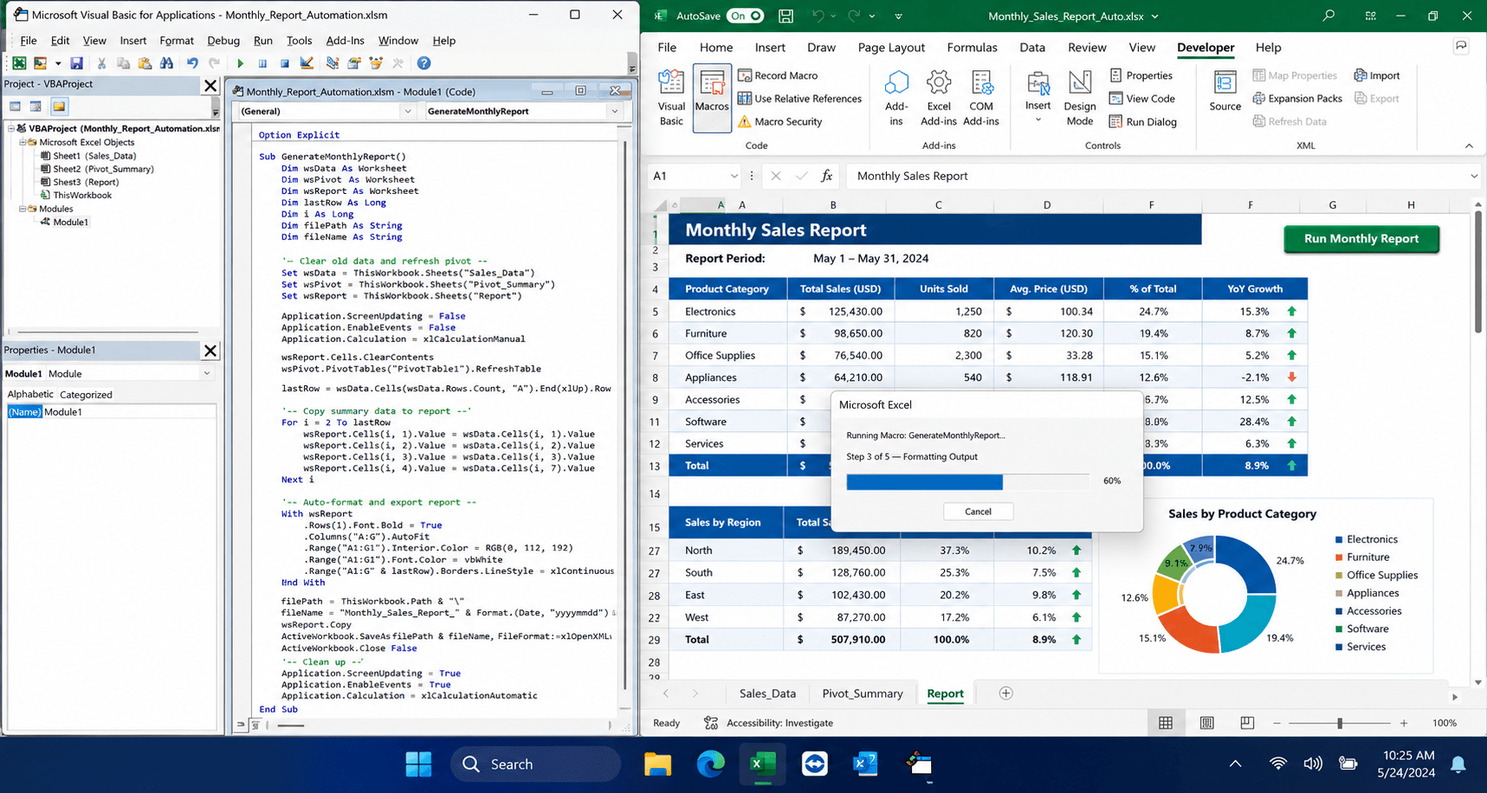Toggle Design Mode in Excel ribbon
Screen dimensions: 1487x793
click(1080, 98)
